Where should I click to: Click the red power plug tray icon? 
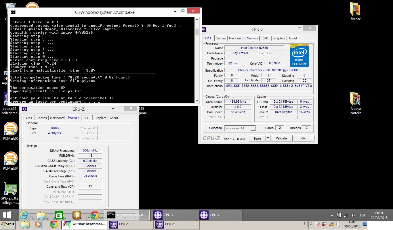(324, 224)
